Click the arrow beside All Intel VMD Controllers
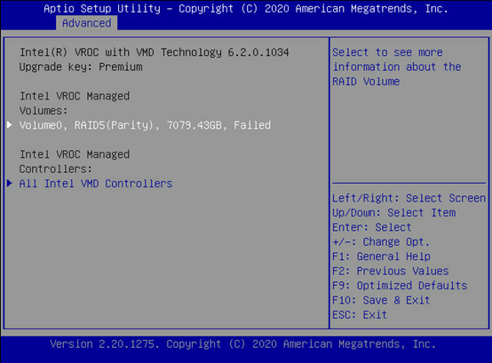This screenshot has width=492, height=363. click(x=10, y=184)
